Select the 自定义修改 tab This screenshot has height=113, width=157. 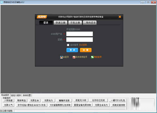pos(16,95)
